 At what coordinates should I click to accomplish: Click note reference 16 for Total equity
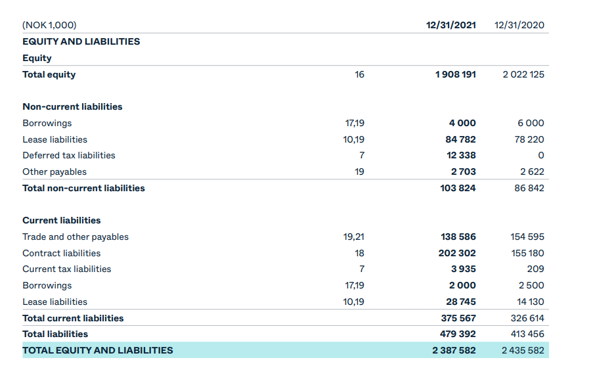360,75
